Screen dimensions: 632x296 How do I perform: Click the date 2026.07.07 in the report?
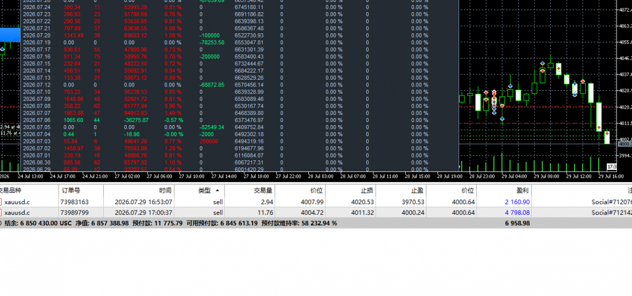[37, 113]
